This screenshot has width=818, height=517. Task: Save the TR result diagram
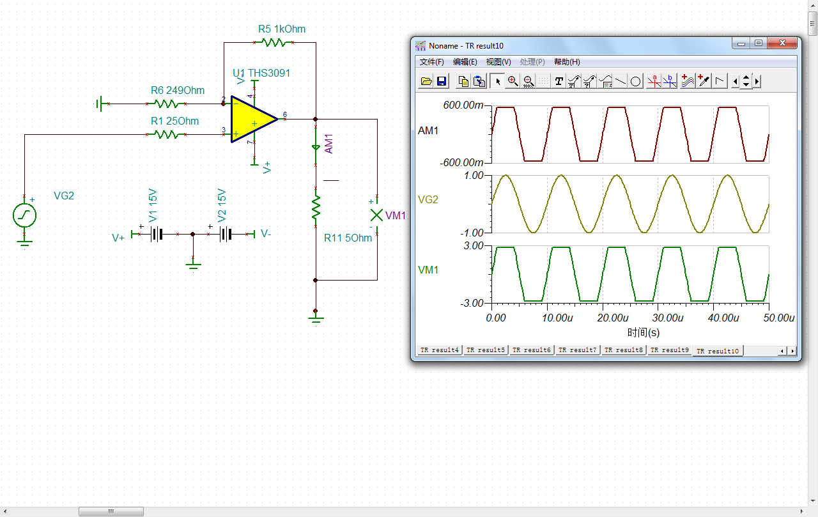point(441,81)
